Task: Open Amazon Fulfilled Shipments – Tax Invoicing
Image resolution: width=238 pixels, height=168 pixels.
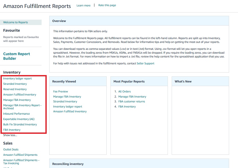Action: [21, 162]
